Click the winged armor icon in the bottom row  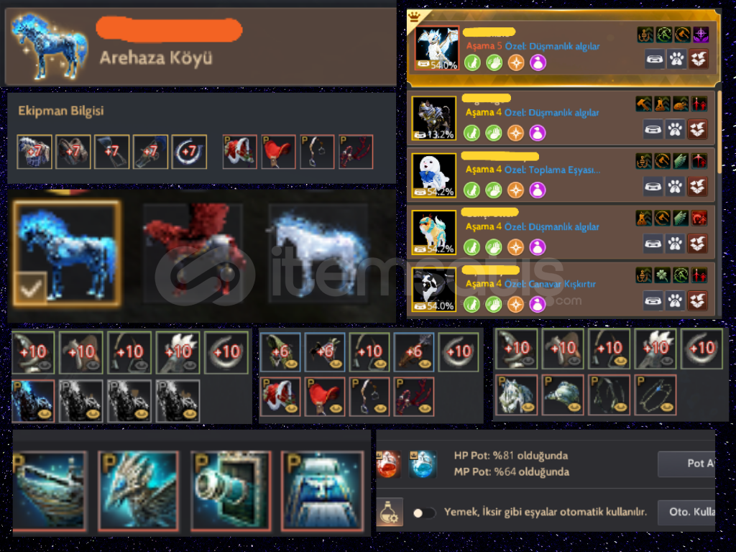point(139,490)
